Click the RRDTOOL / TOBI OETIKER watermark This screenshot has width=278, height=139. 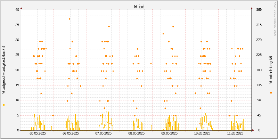275,18
